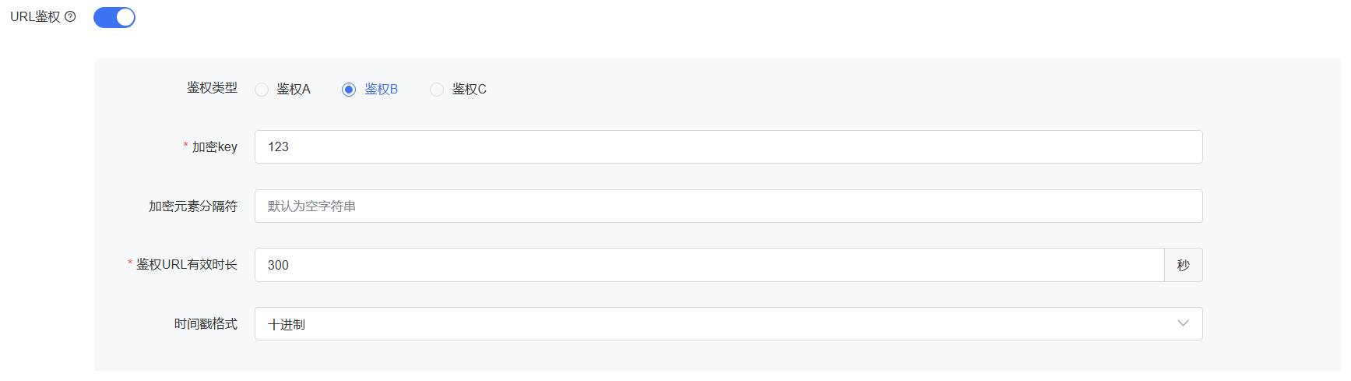The width and height of the screenshot is (1351, 381).
Task: Select the 鉴权B radio circle
Action: (x=349, y=90)
